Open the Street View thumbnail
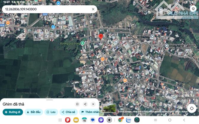The height and width of the screenshot is (124, 199). click(109, 107)
